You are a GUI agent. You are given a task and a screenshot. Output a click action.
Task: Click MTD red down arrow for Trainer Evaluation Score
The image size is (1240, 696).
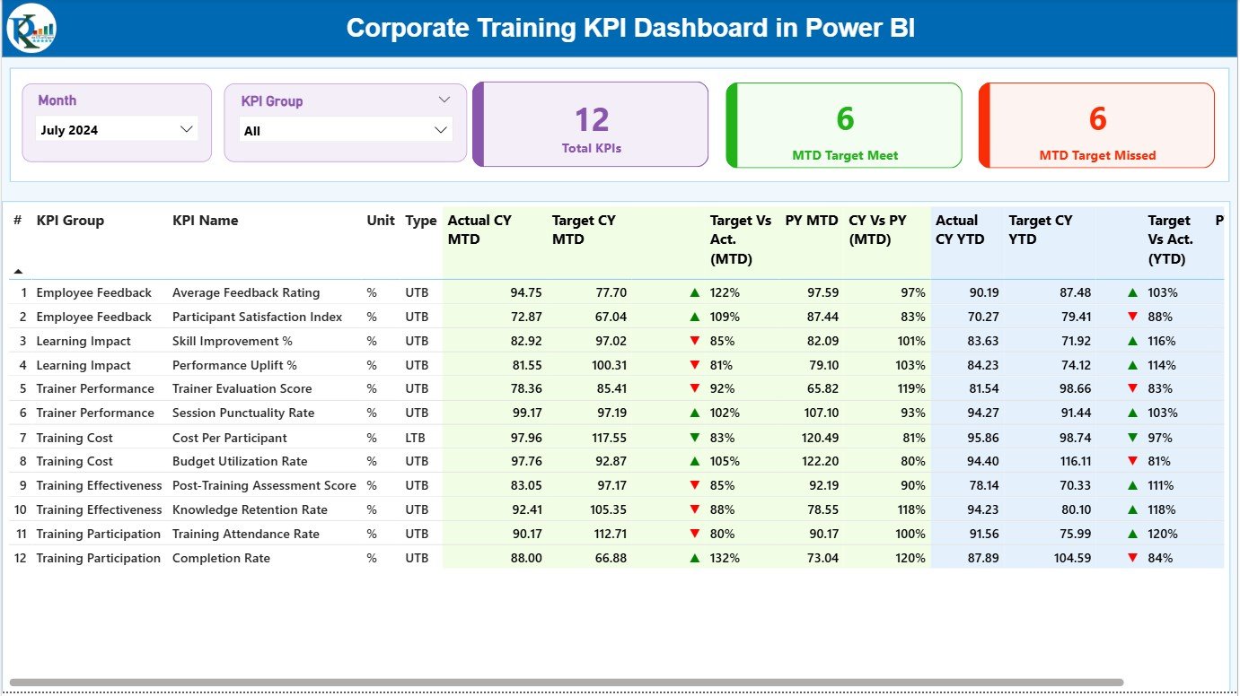694,388
